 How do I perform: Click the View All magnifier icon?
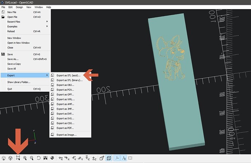tap(18, 158)
